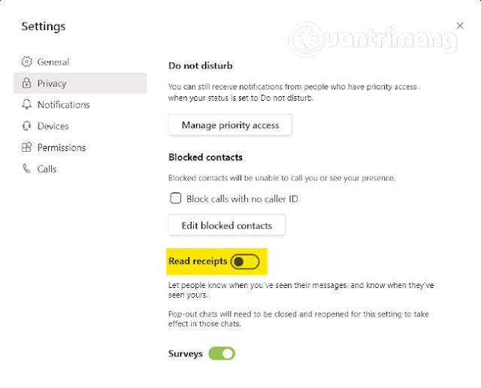The height and width of the screenshot is (388, 481).
Task: Click the Calls phone icon
Action: click(27, 169)
